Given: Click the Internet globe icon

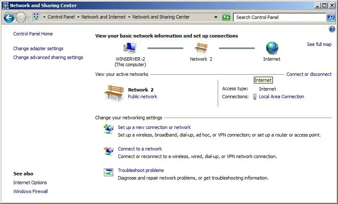Looking at the screenshot, I should tap(272, 48).
